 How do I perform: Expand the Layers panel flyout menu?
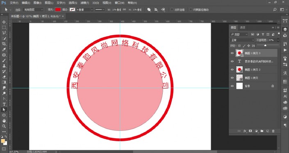pos(278,27)
